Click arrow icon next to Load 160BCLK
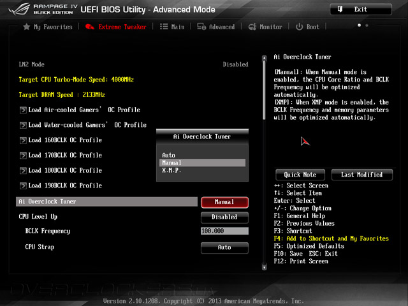The width and height of the screenshot is (408, 306). (23, 140)
